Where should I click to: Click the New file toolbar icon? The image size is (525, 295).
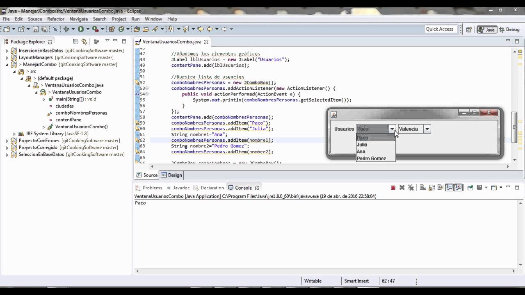pos(7,29)
